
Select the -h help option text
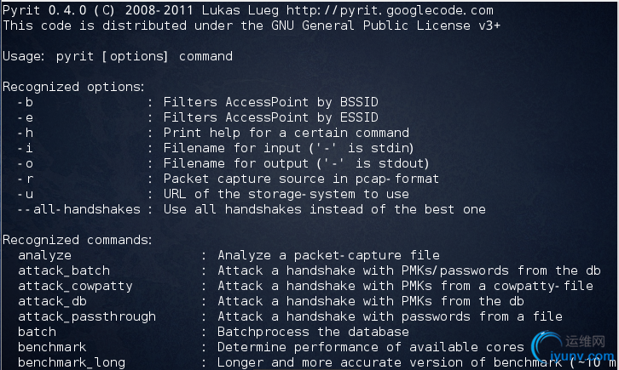26,133
